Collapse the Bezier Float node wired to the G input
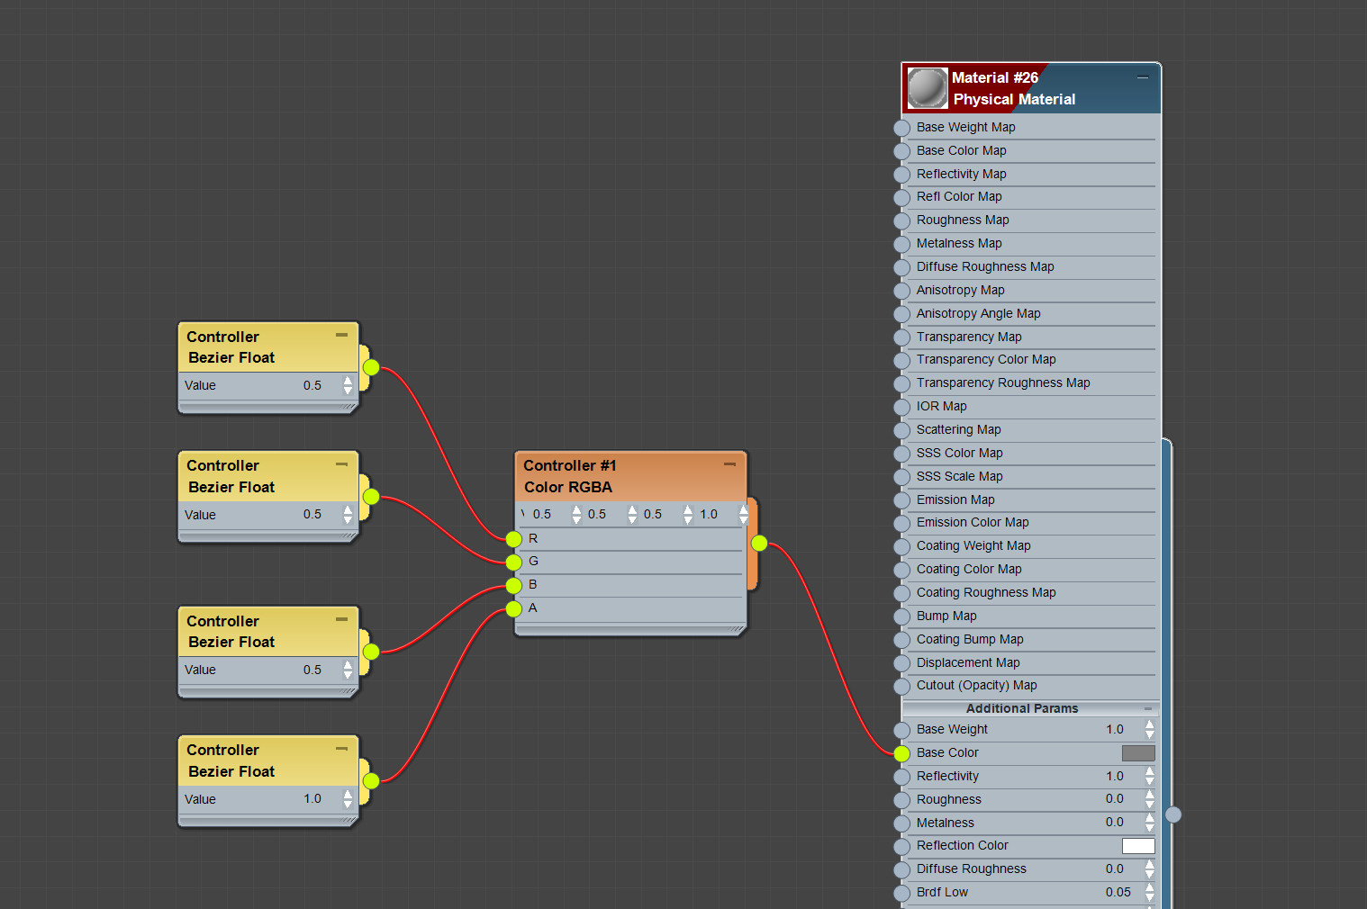Screen dimensions: 1367x909 coord(341,464)
